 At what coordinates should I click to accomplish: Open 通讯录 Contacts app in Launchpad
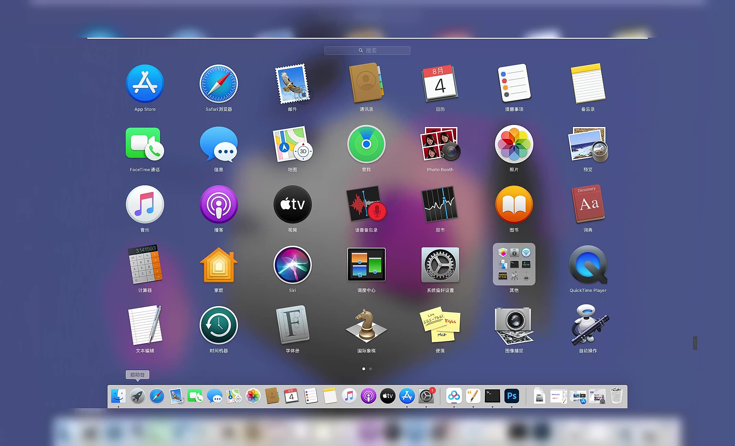[x=366, y=83]
